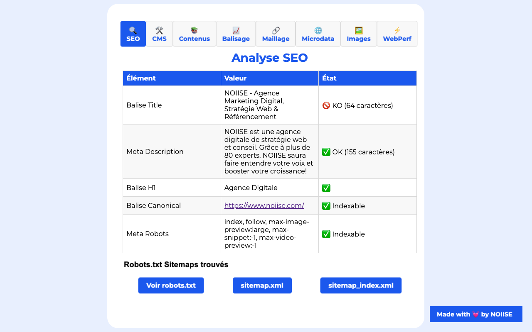The height and width of the screenshot is (332, 532).
Task: Open the sitemap.xml button
Action: point(262,286)
